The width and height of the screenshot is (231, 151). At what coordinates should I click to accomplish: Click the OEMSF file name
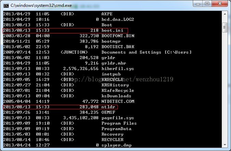click(x=108, y=112)
